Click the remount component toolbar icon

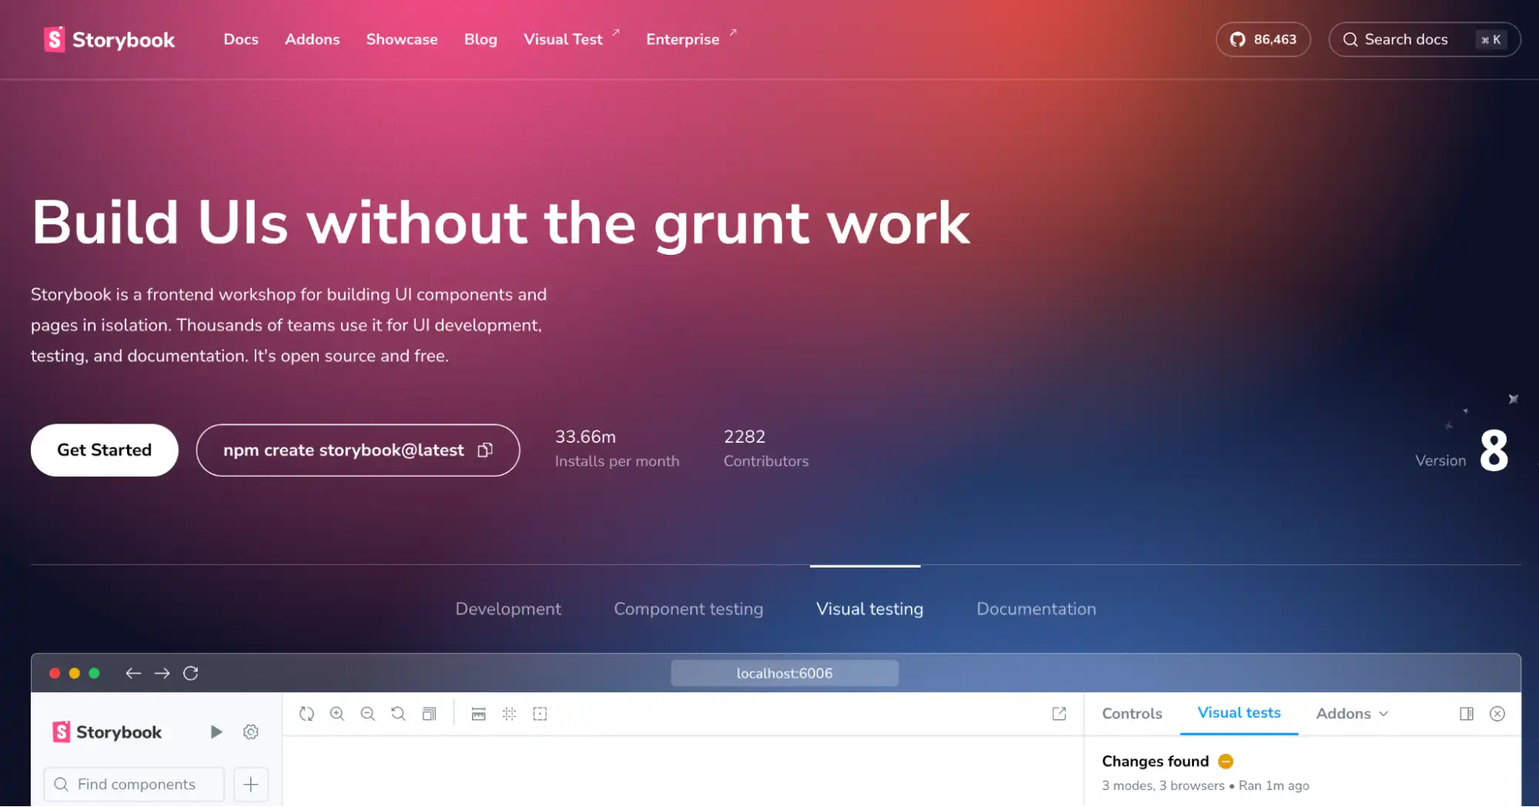306,714
